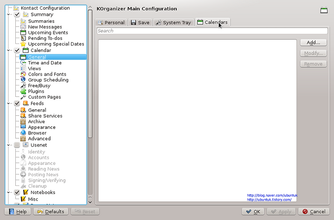
Task: Collapse the Usenet tree branch
Action: (x=8, y=145)
